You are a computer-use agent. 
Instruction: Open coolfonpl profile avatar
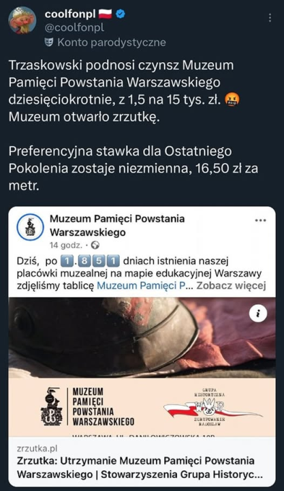tap(22, 20)
